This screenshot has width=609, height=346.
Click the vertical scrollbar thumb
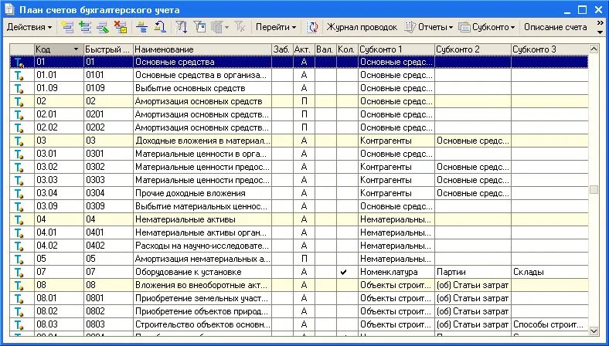(x=594, y=189)
